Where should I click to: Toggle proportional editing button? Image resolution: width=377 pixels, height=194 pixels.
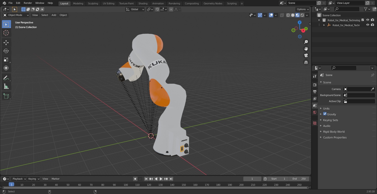(171, 9)
